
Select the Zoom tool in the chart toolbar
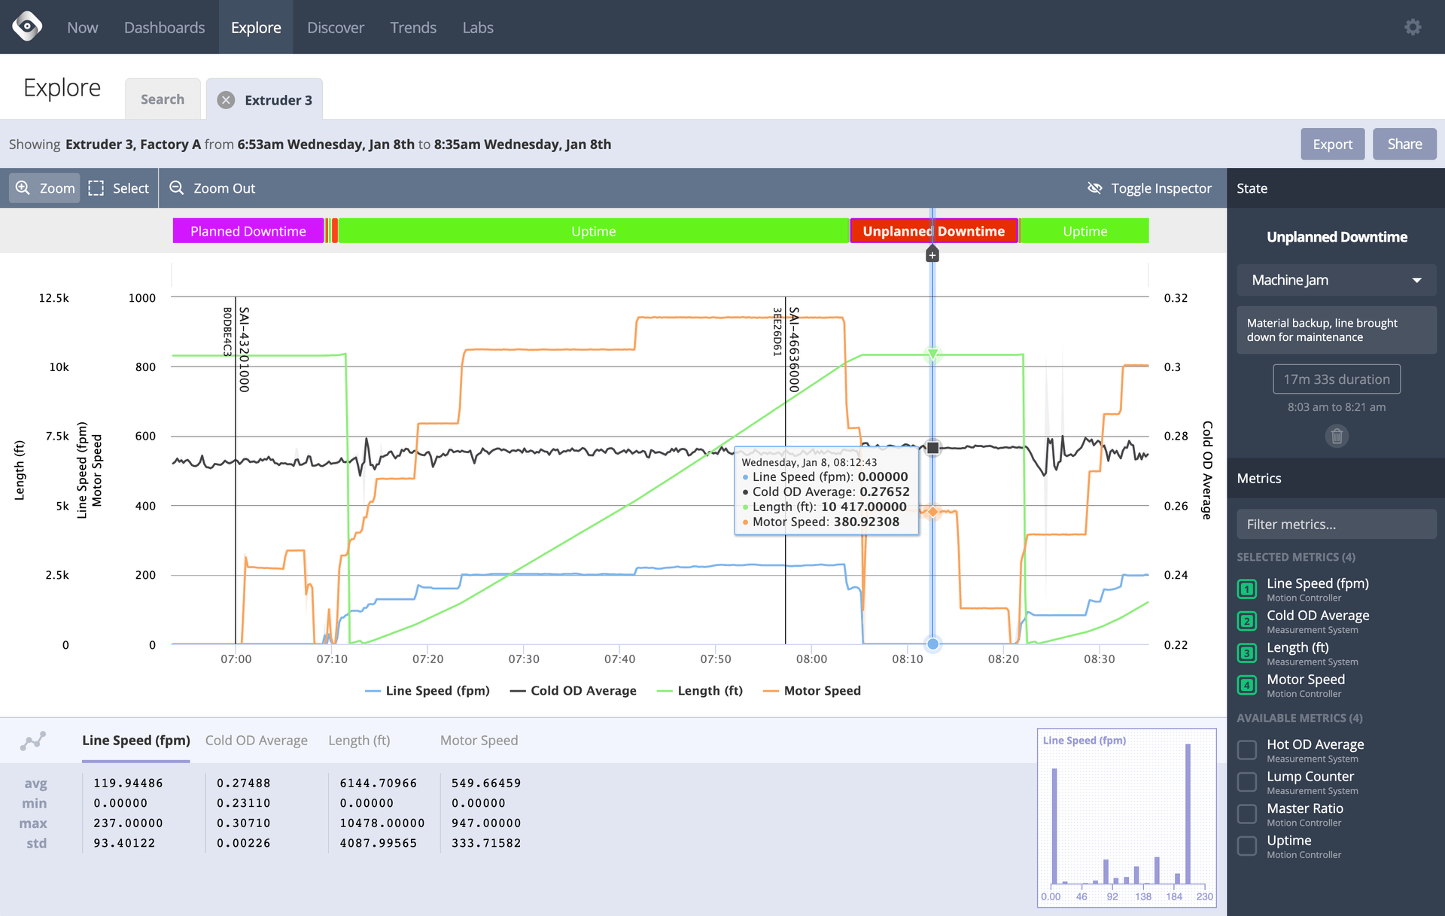44,188
